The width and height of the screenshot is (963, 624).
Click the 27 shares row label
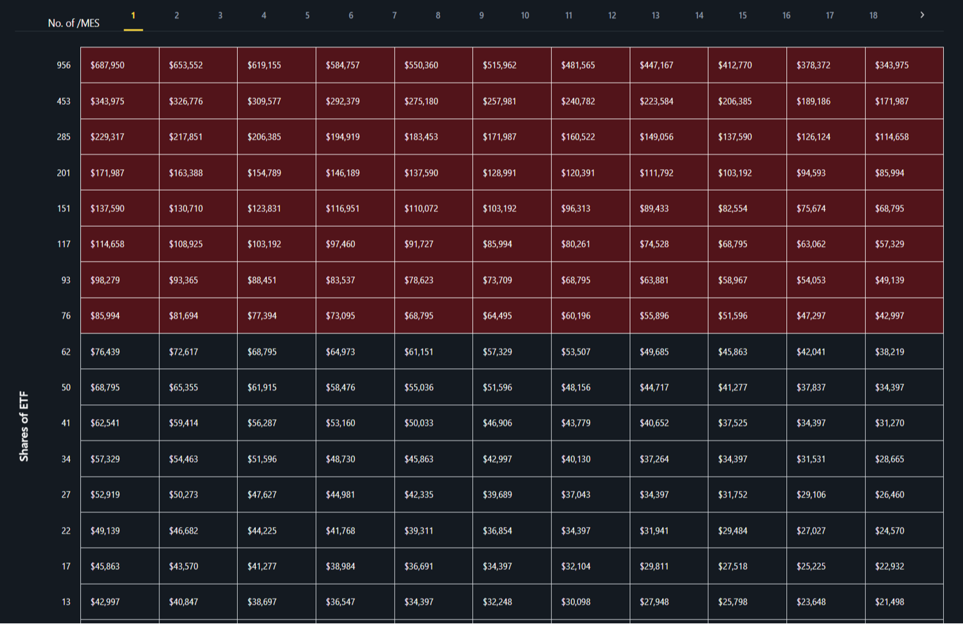[66, 495]
